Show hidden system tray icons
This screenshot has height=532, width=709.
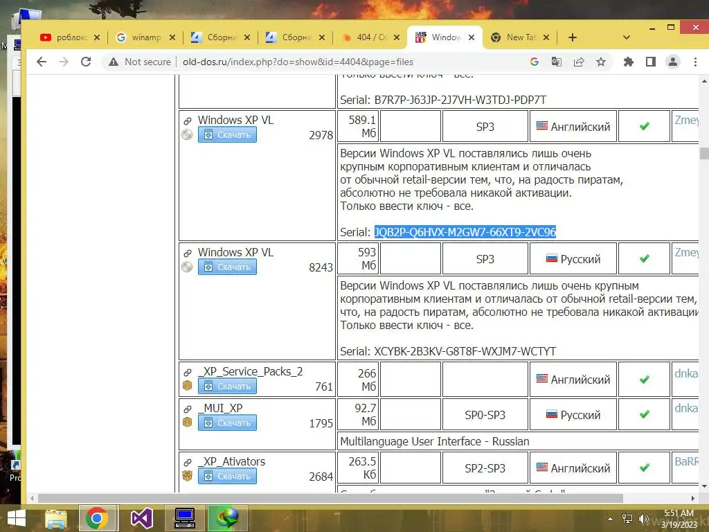[x=611, y=519]
